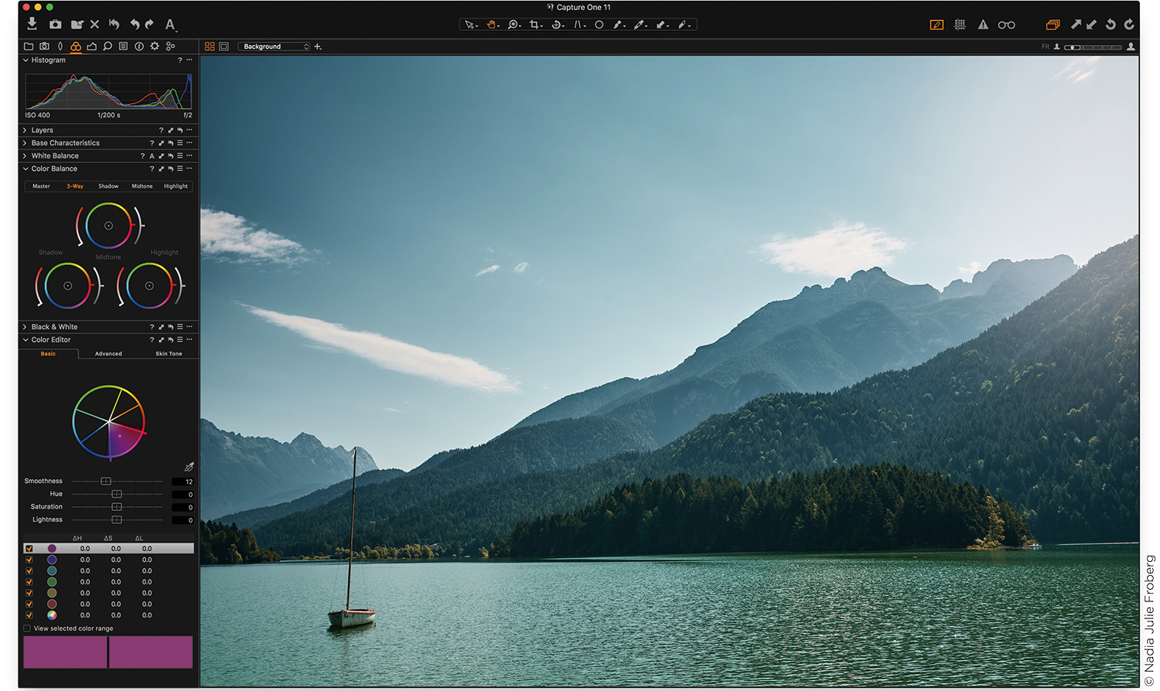Enable the proof margin glasses icon
The height and width of the screenshot is (691, 1160).
point(1006,24)
